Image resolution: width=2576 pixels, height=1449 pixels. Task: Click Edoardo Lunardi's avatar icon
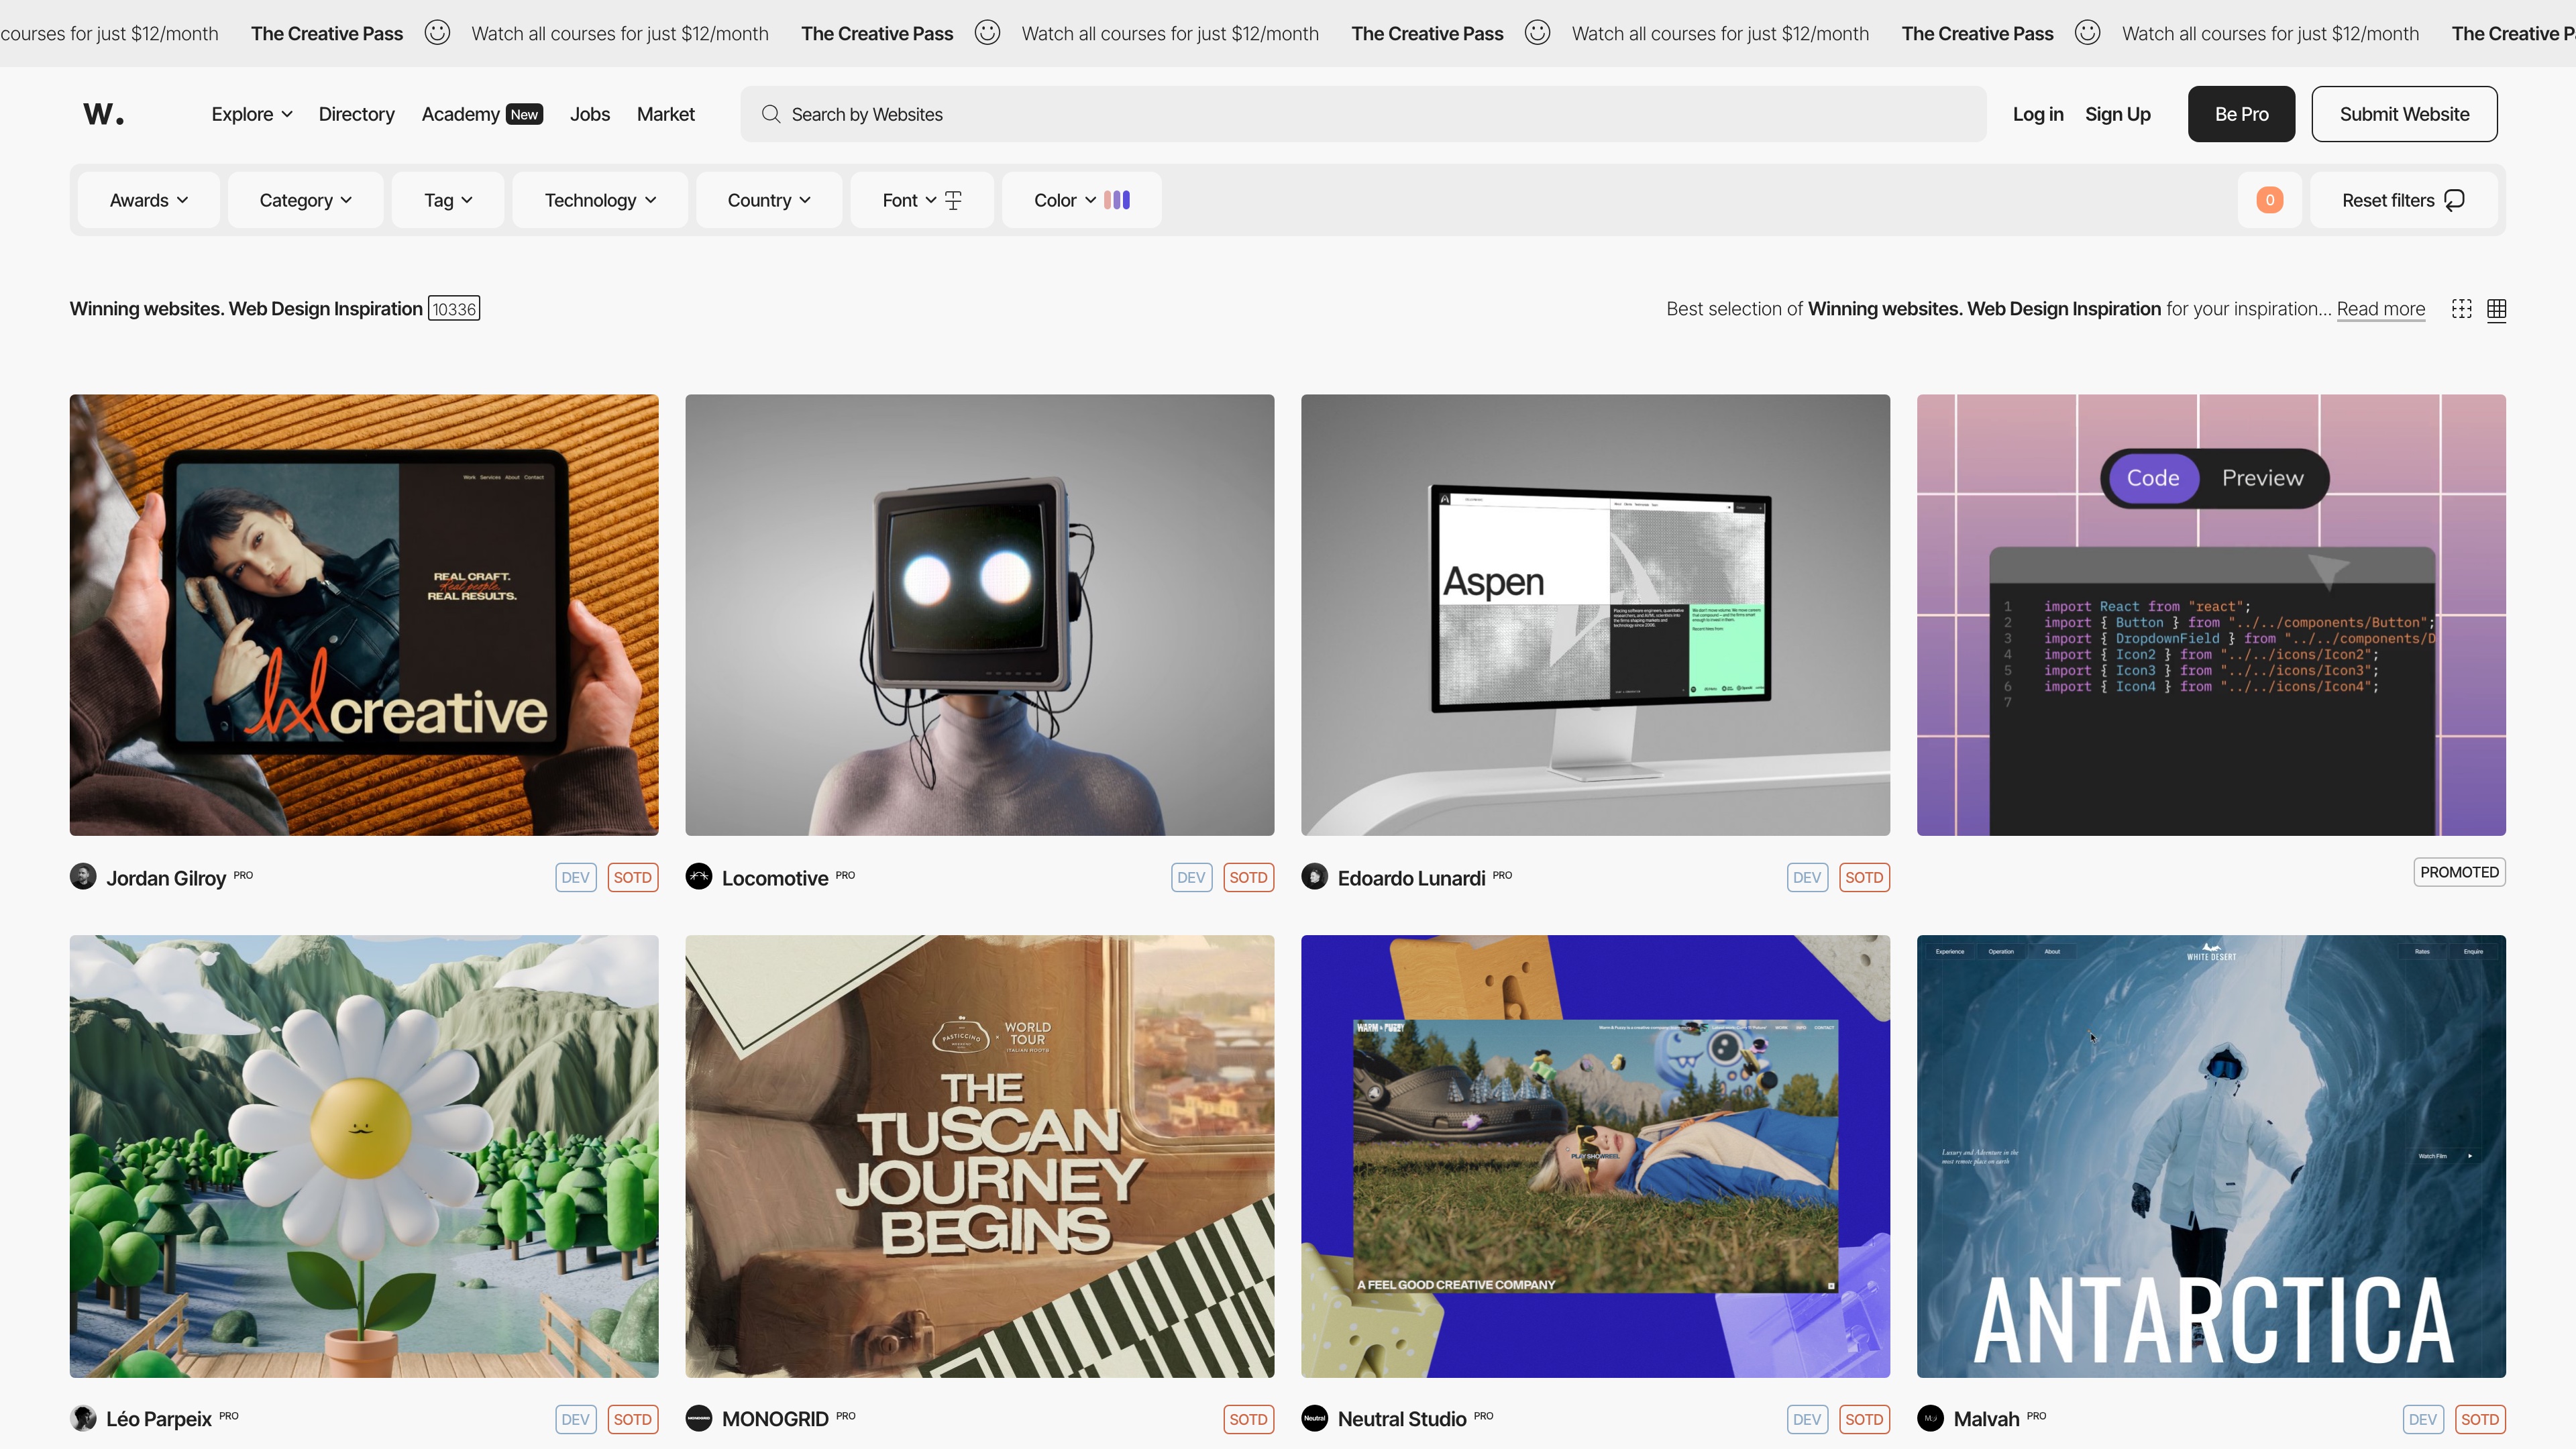coord(1315,876)
